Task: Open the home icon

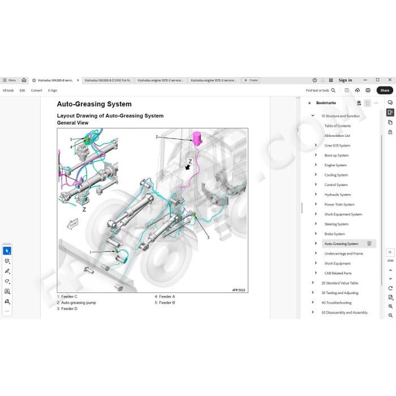Action: click(24, 80)
